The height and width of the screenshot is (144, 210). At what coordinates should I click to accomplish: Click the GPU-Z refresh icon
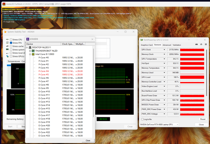[x=201, y=44]
